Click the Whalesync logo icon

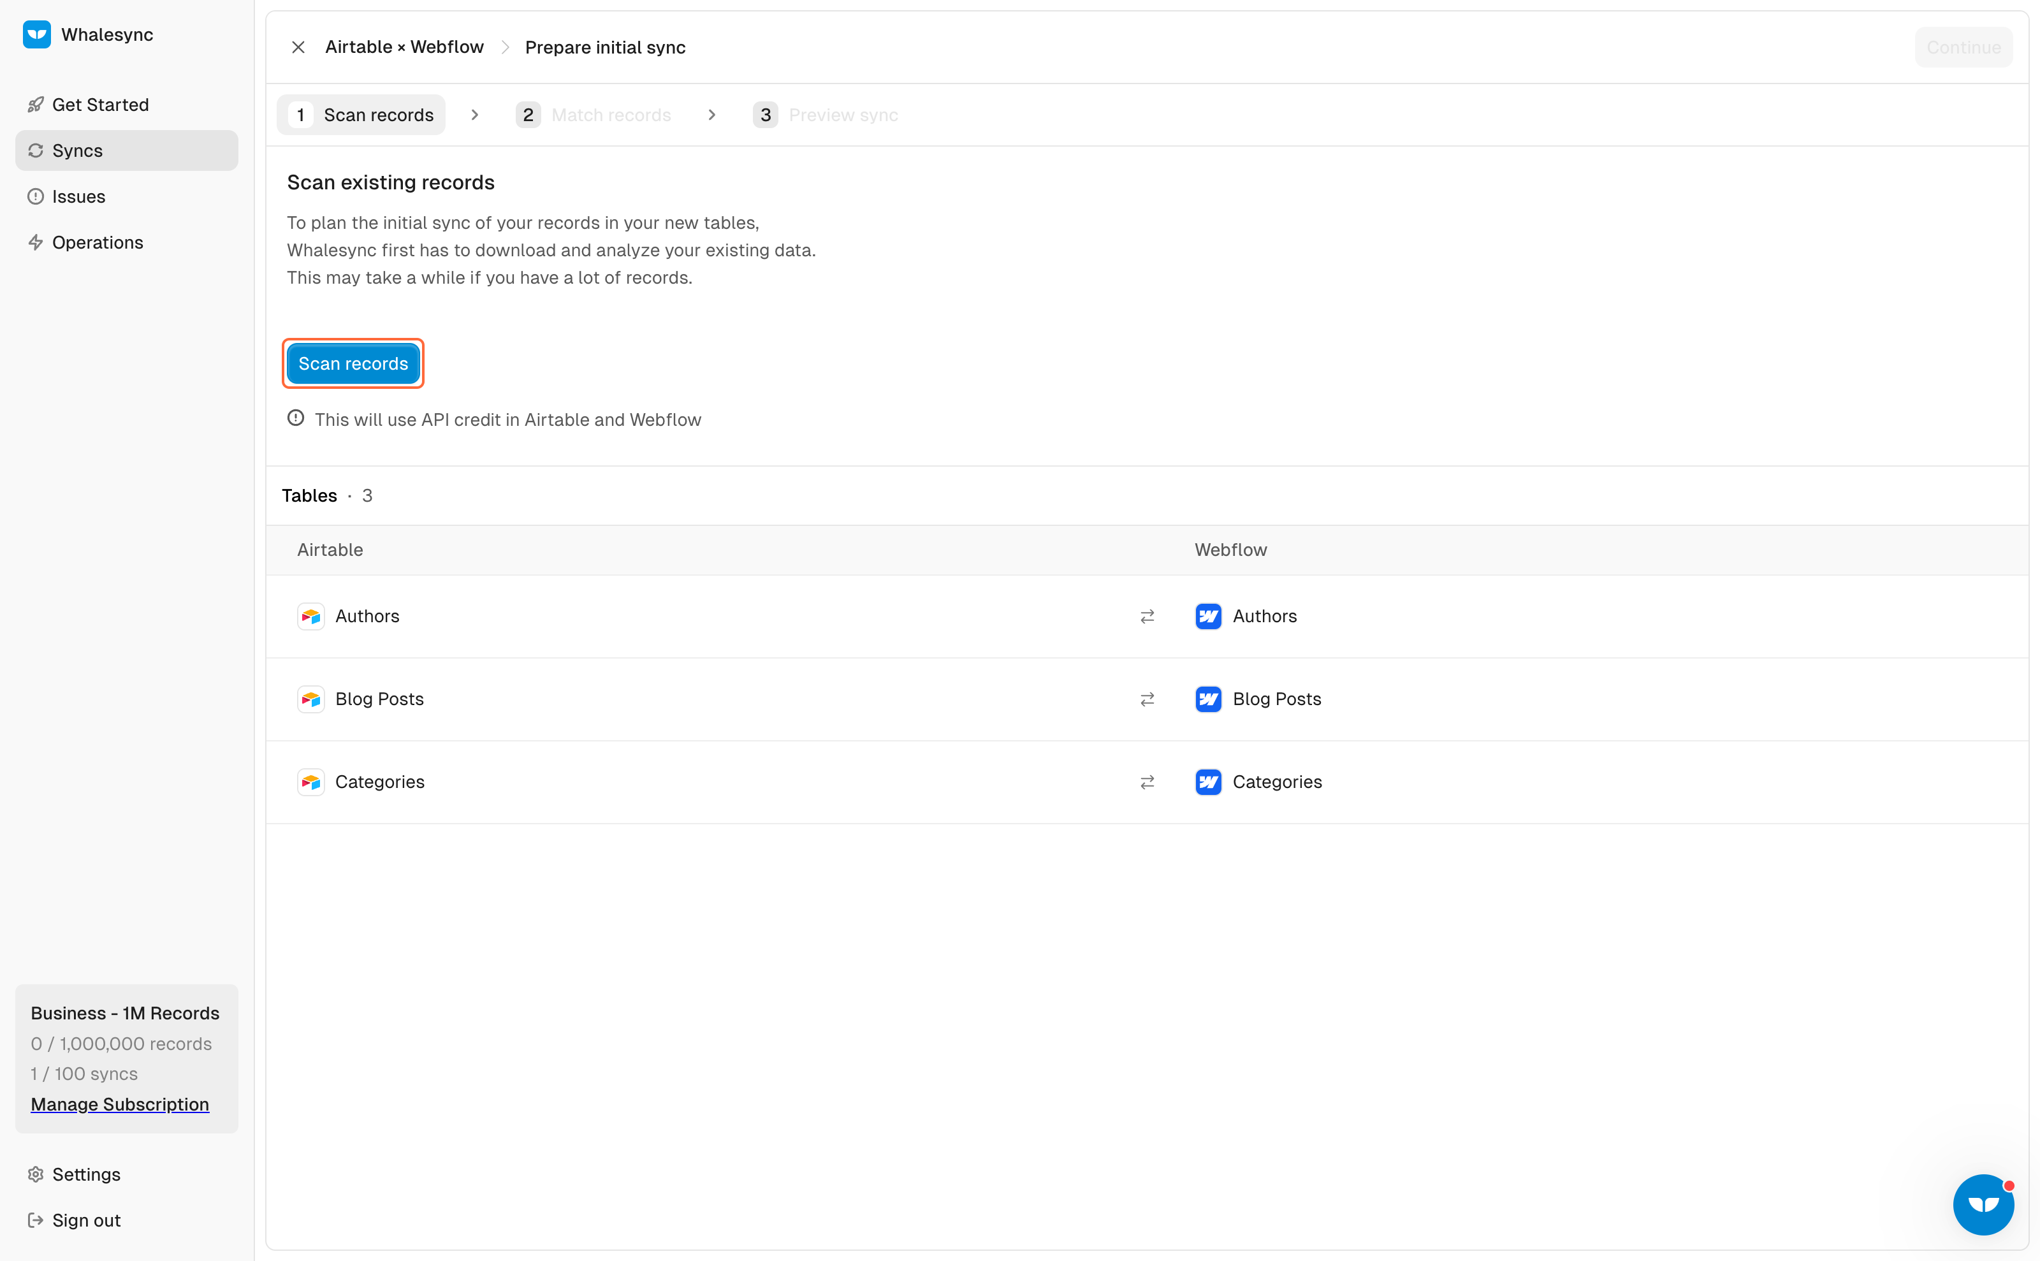(x=37, y=34)
